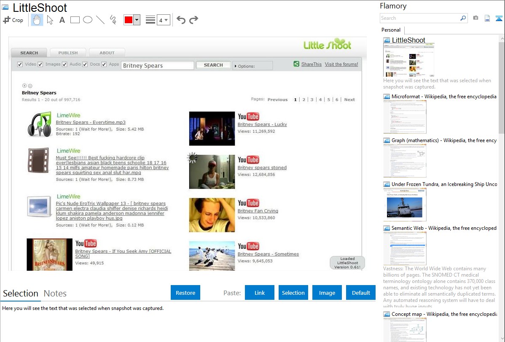
Task: Click the Restore button
Action: coord(185,293)
